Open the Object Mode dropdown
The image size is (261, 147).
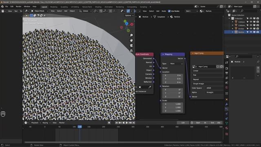point(40,11)
